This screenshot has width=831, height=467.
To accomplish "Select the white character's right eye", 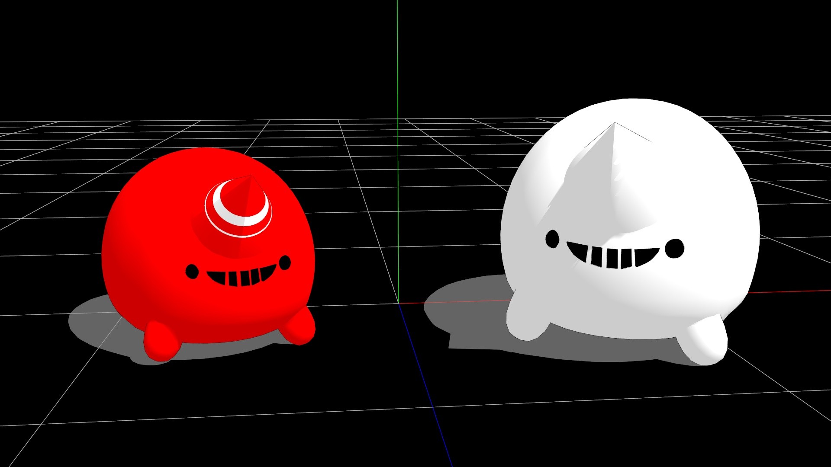I will (x=674, y=248).
